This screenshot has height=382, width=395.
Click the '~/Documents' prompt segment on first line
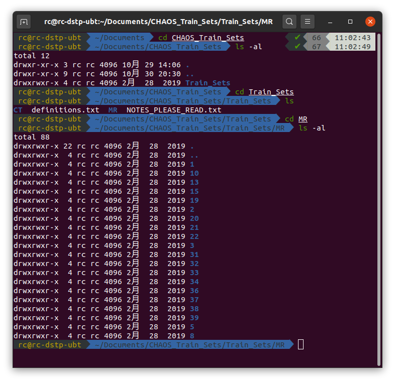(x=120, y=38)
